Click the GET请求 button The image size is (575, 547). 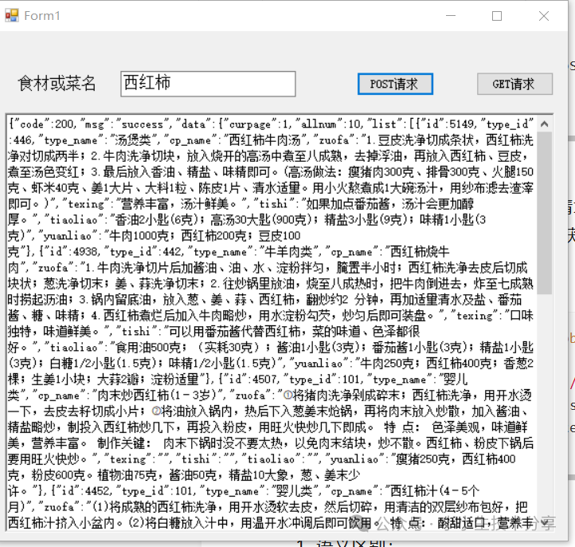click(x=514, y=84)
